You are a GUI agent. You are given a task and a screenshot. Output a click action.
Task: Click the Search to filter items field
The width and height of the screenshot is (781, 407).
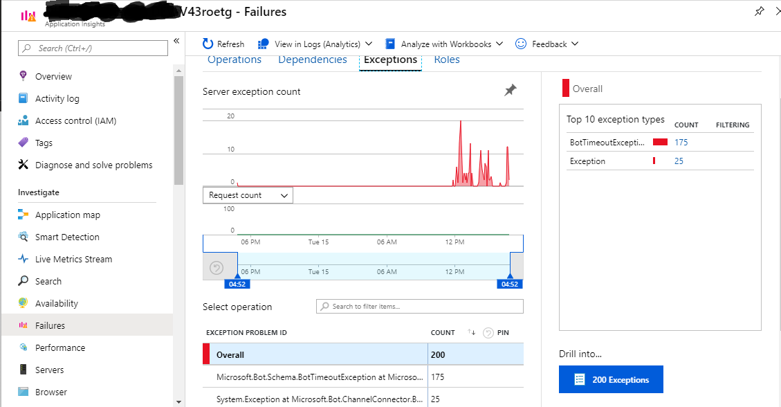(x=419, y=306)
